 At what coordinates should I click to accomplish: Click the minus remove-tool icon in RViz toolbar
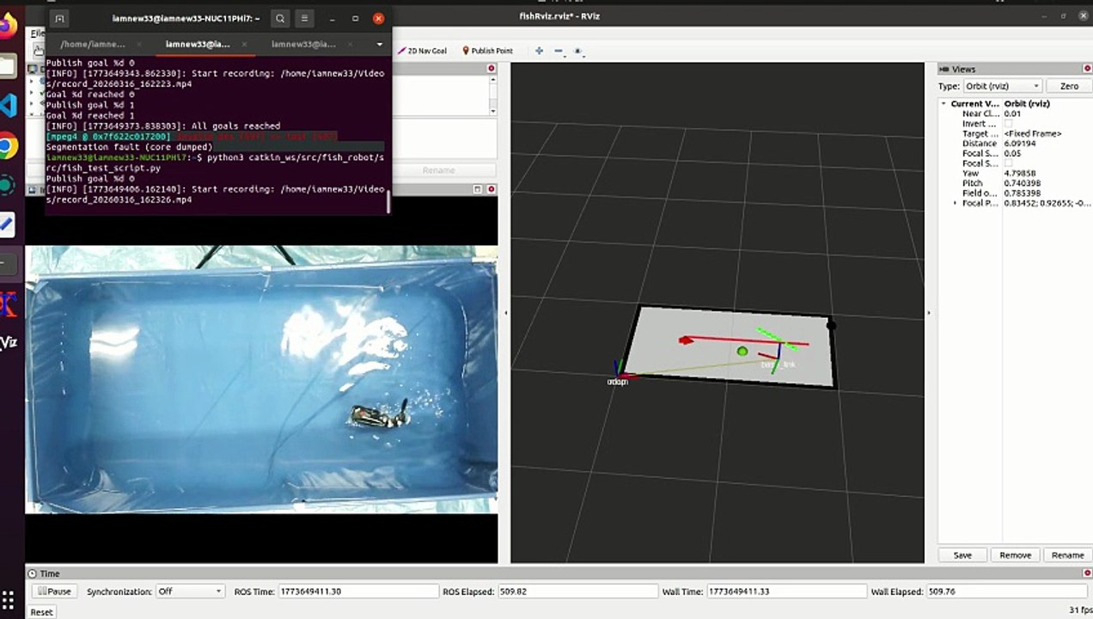coord(558,51)
